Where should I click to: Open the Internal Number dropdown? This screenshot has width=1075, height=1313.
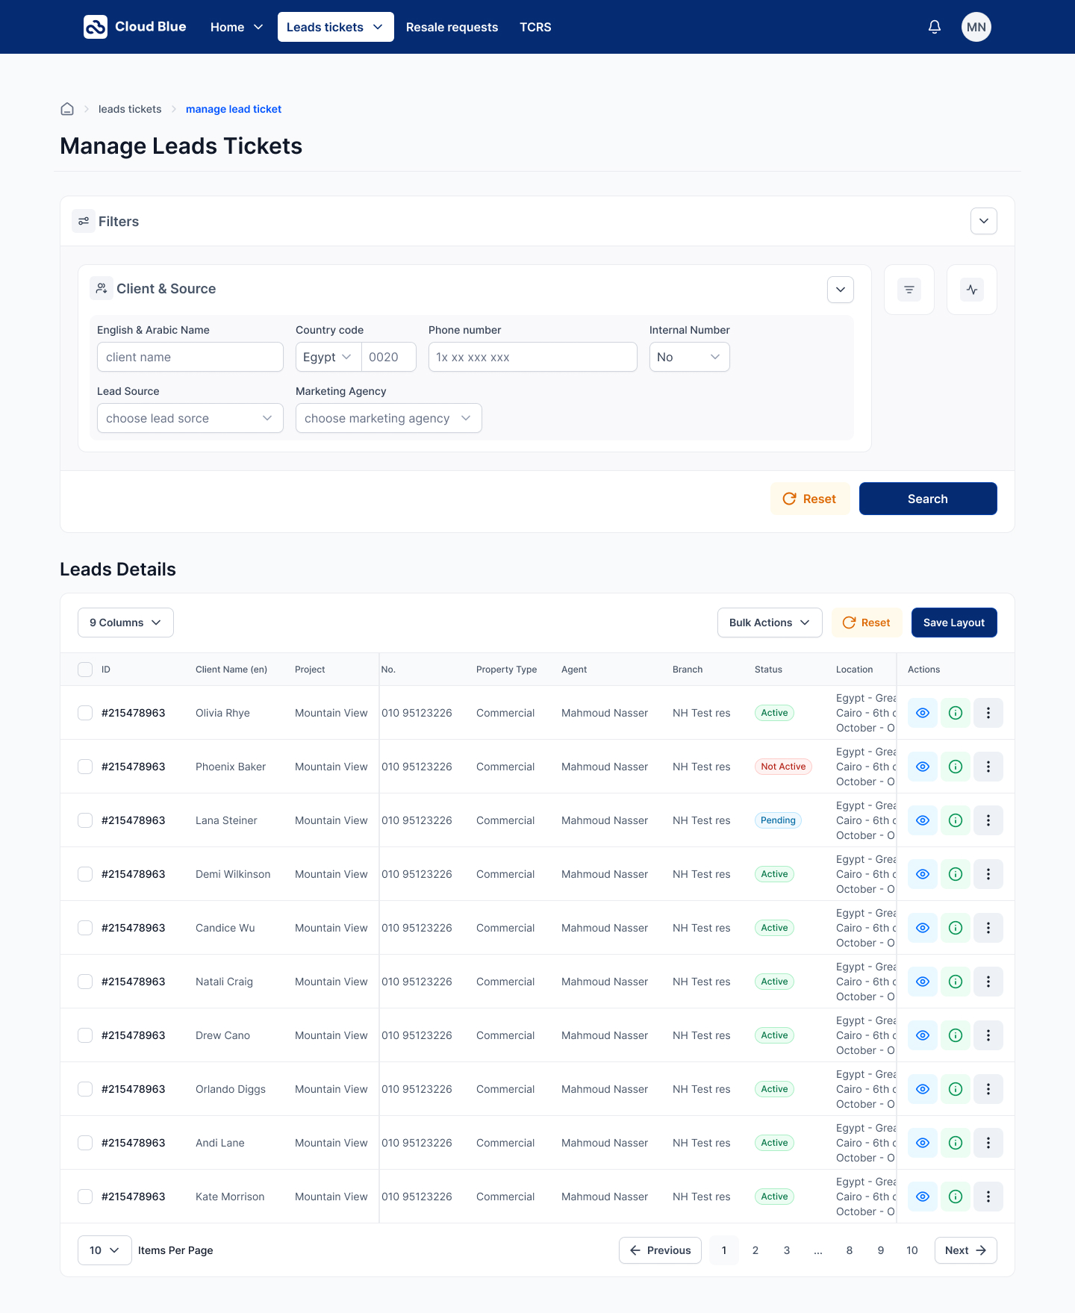click(x=690, y=357)
